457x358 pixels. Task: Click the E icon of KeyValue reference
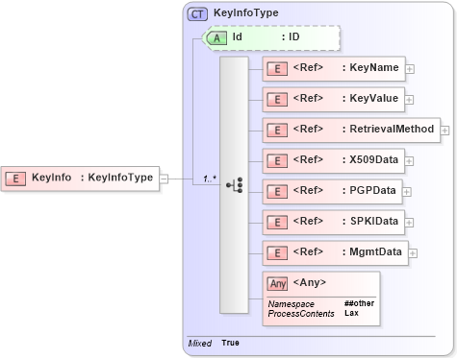277,99
